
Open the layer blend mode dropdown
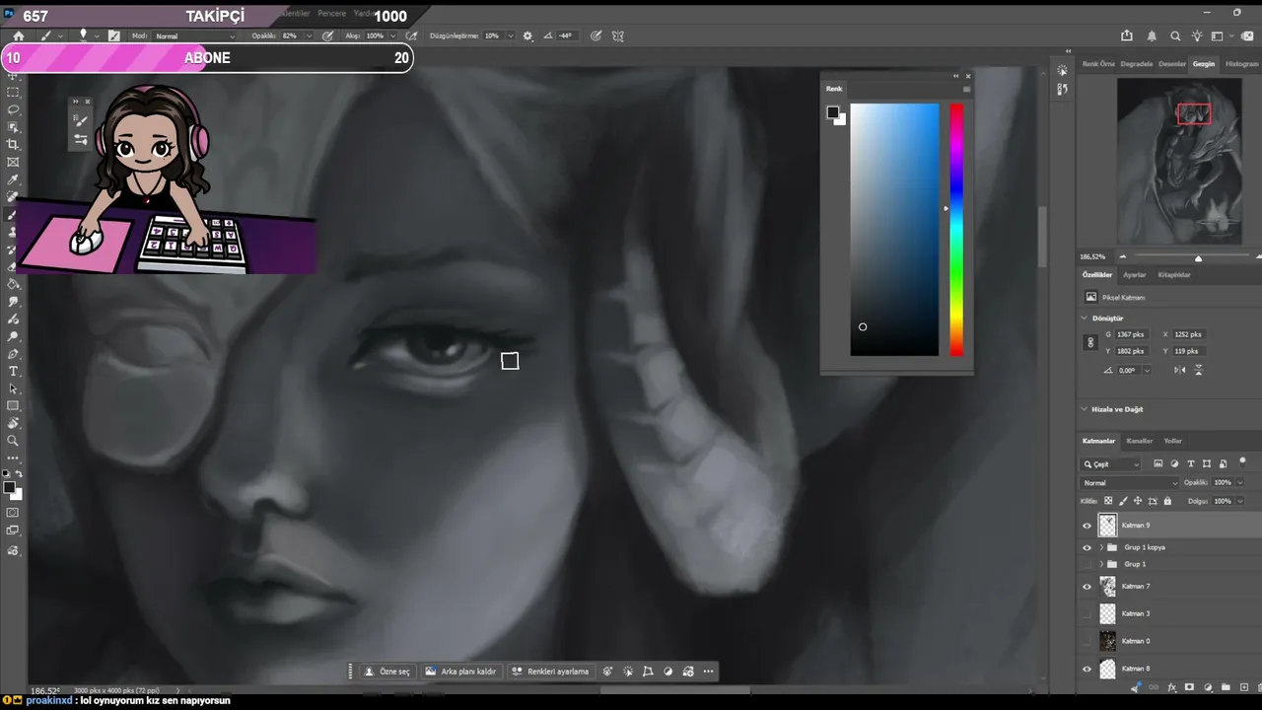click(1130, 483)
